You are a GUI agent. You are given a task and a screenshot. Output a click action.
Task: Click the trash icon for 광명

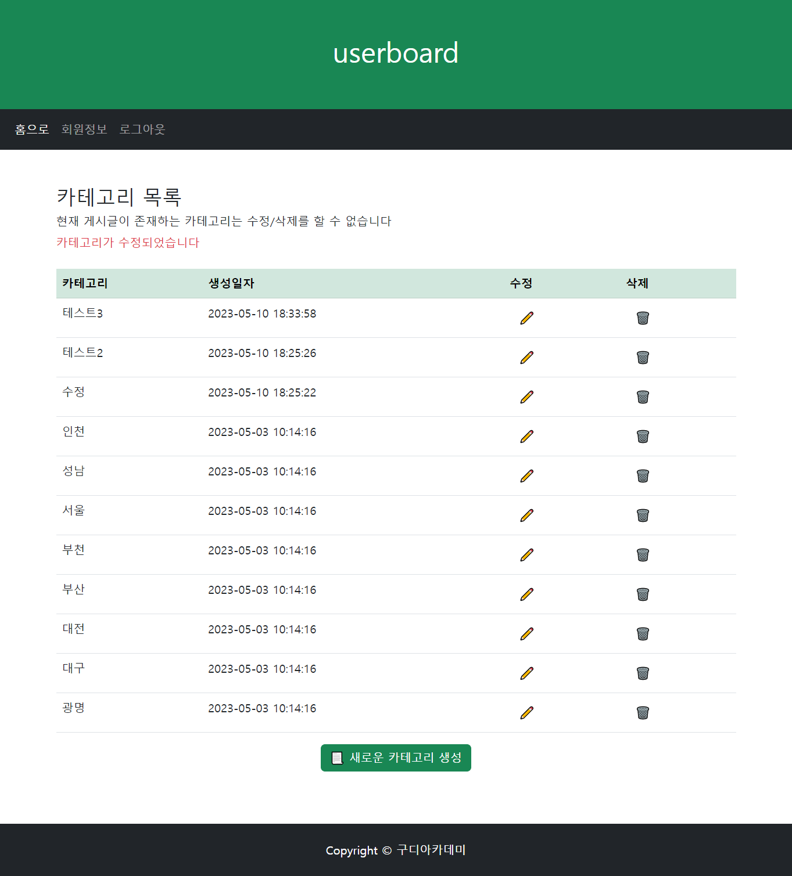(x=643, y=712)
